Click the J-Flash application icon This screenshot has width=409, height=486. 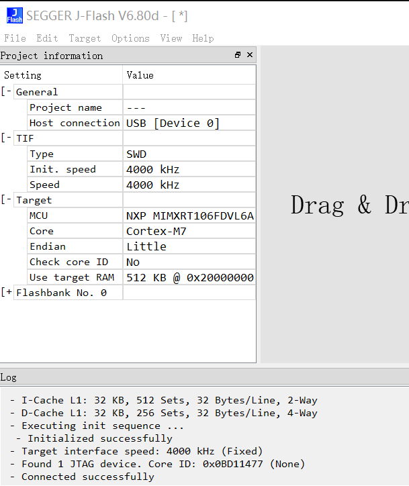[x=15, y=15]
